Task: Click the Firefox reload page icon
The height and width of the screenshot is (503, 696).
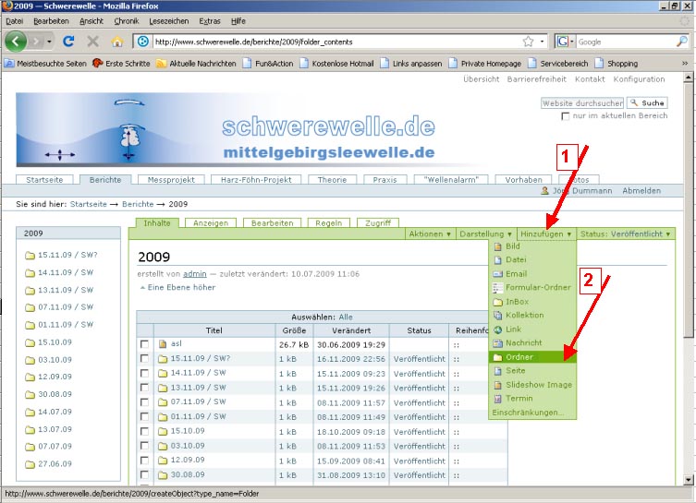Action: click(68, 42)
